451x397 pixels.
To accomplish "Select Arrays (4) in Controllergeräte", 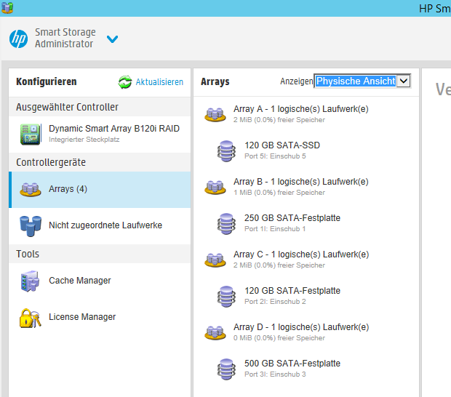I will point(100,190).
